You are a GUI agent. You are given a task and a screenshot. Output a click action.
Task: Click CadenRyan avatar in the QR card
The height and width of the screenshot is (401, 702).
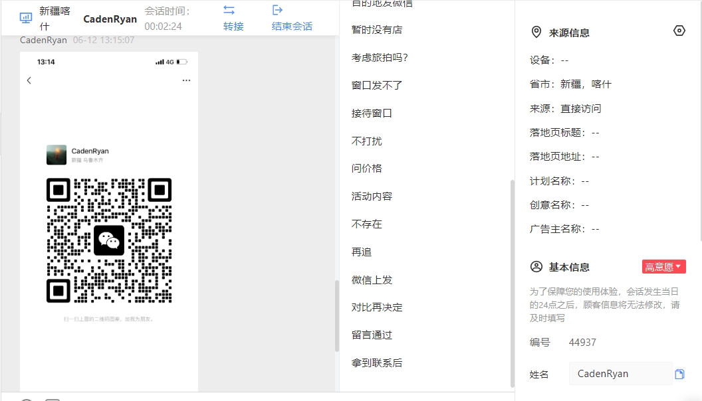tap(57, 155)
